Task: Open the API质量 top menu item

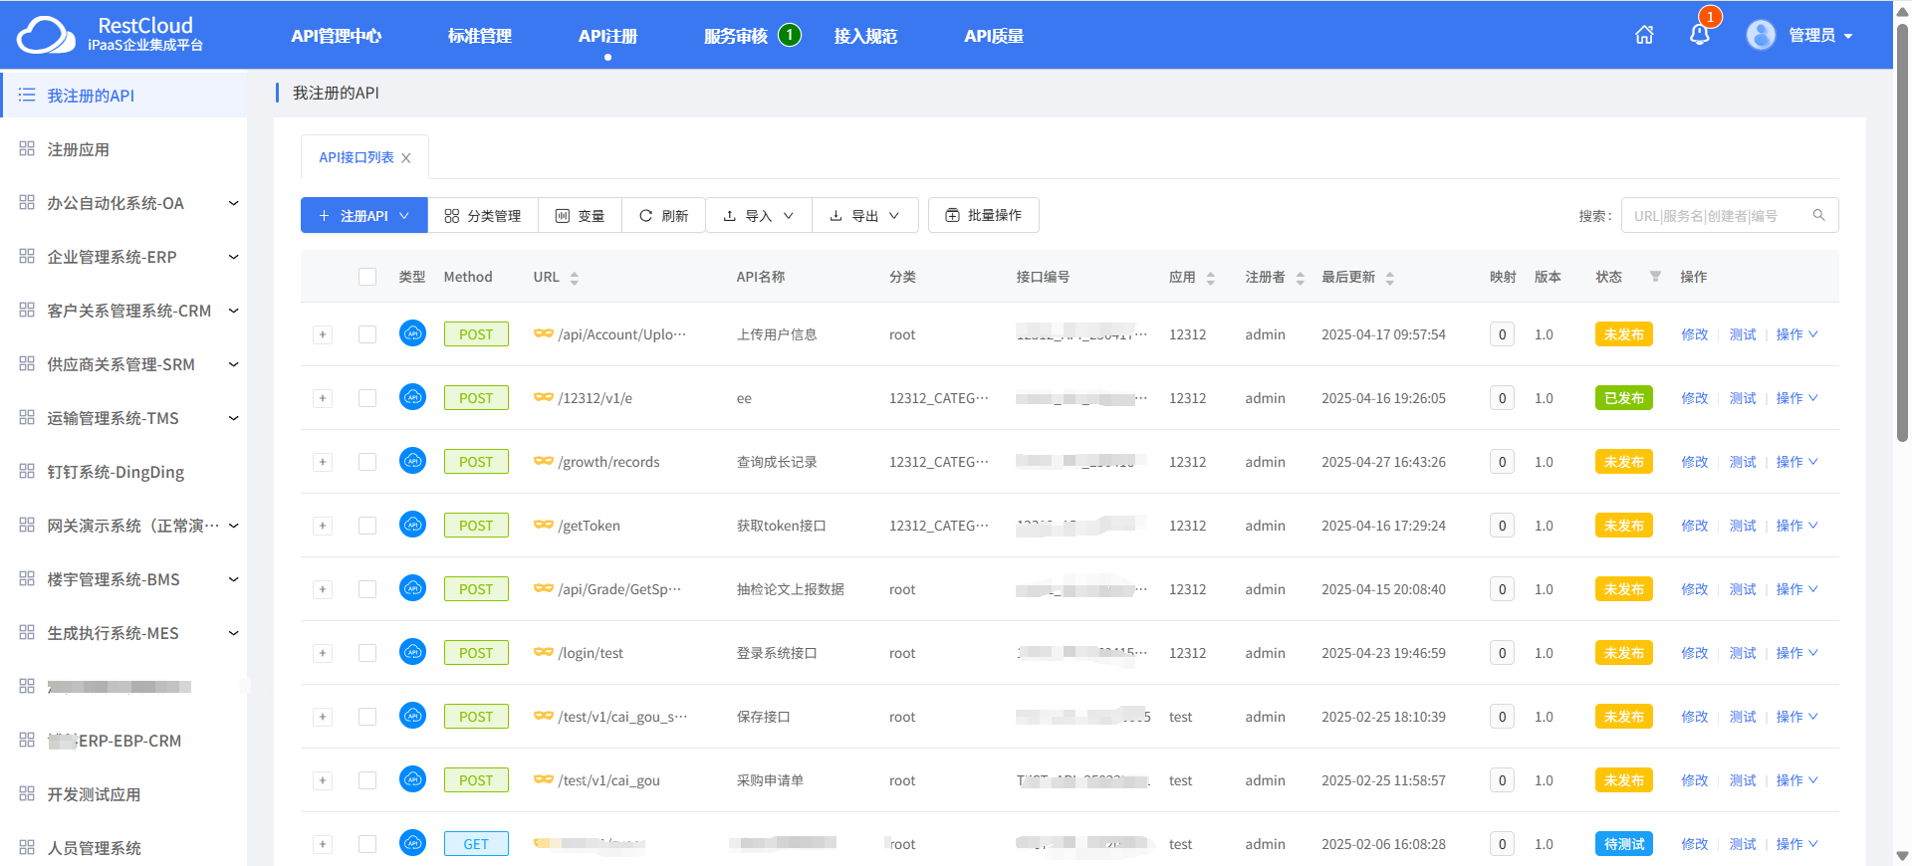Action: [993, 36]
